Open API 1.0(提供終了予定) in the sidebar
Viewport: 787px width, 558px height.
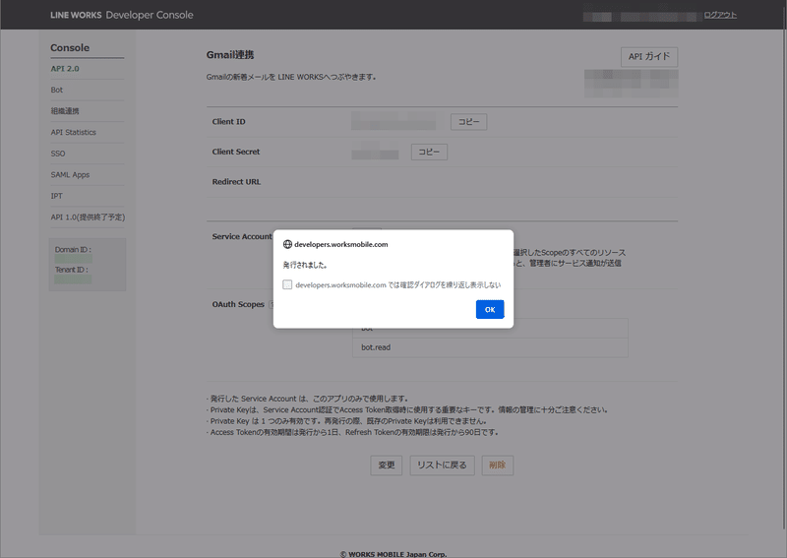(88, 217)
